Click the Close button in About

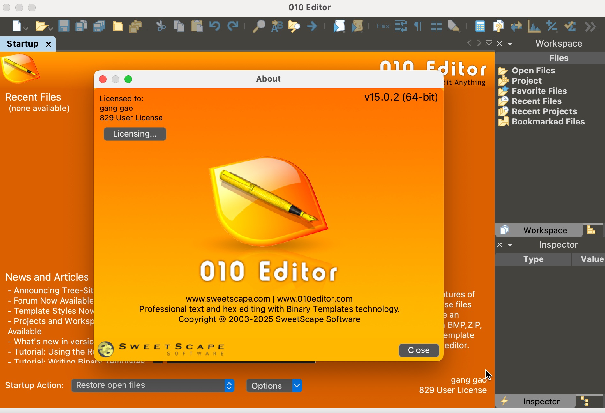(x=419, y=350)
